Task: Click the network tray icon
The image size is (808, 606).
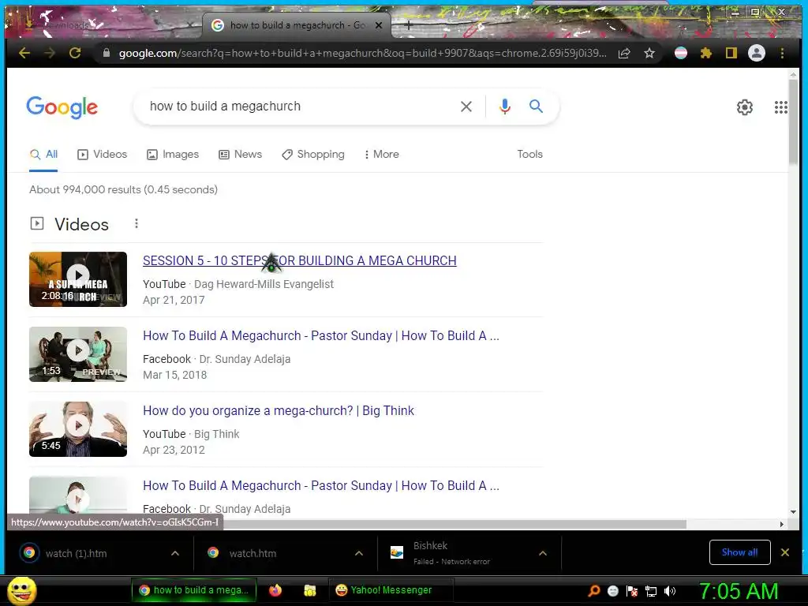Action: [651, 591]
